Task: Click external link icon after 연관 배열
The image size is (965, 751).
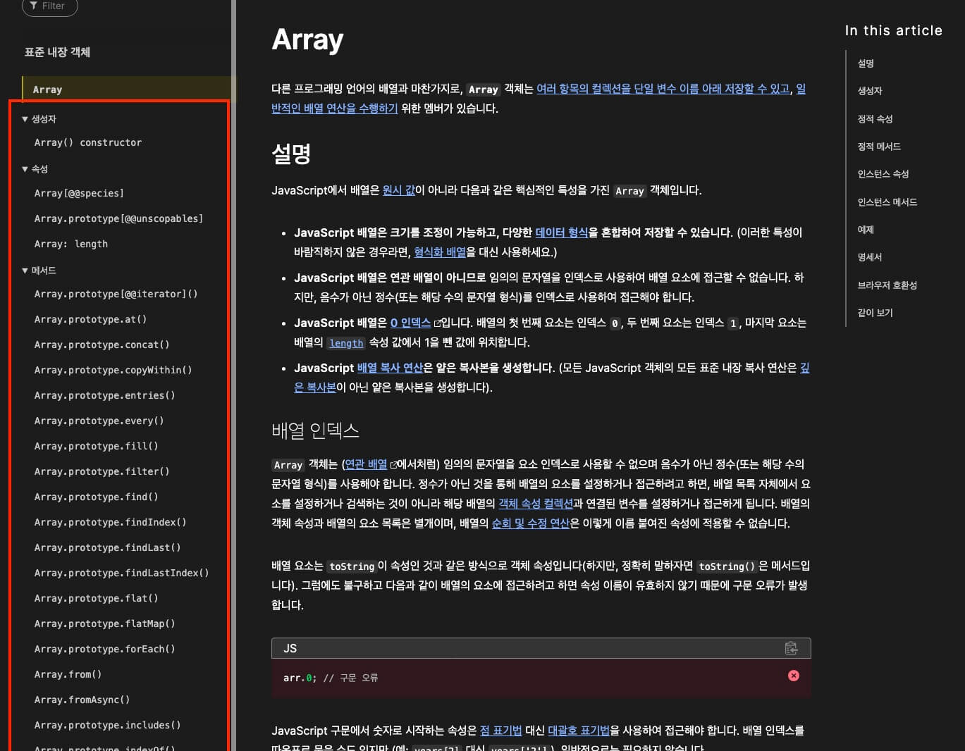Action: (393, 465)
